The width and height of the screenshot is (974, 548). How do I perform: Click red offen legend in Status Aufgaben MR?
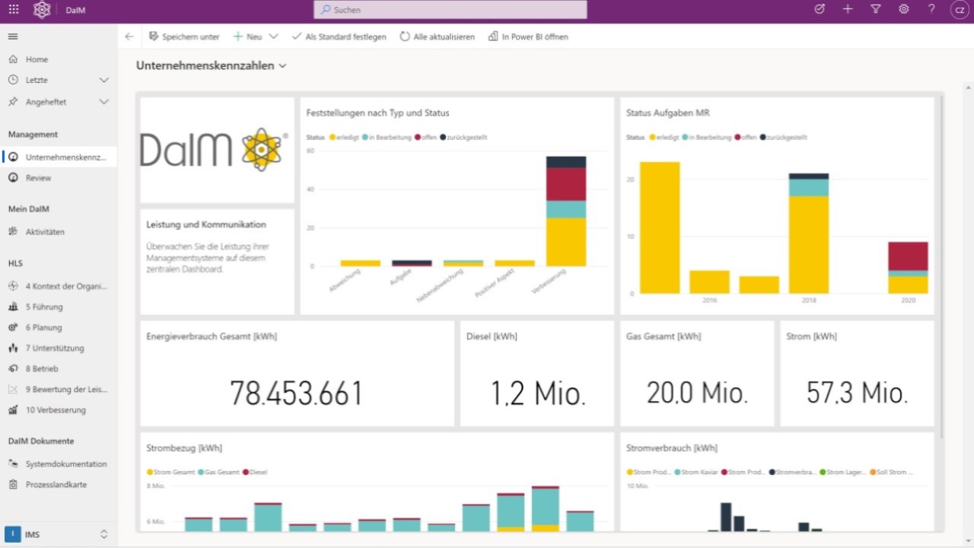point(746,138)
